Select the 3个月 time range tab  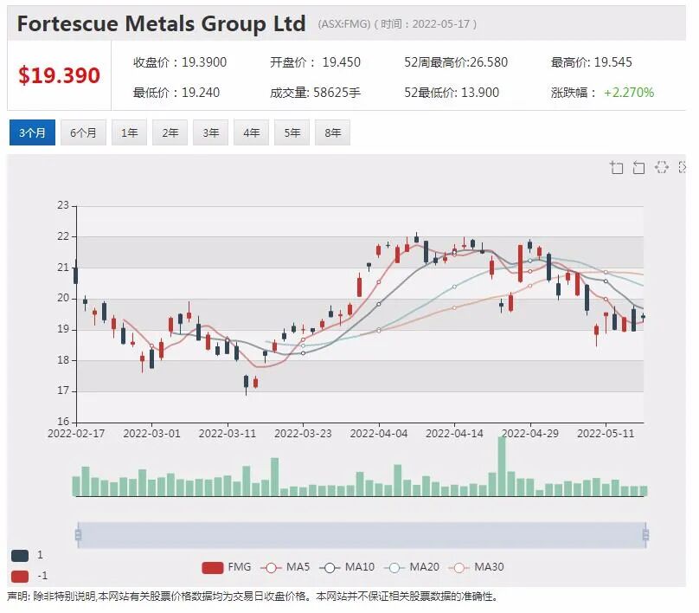(32, 132)
